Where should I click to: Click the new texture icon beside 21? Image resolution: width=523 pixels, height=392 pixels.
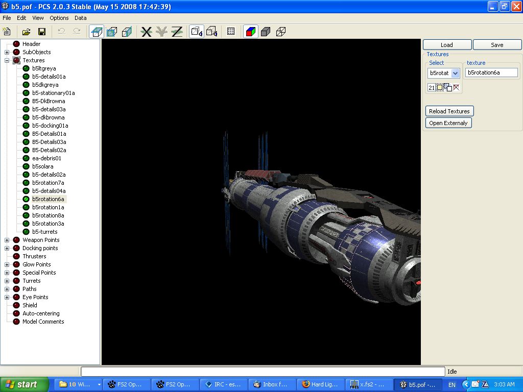pyautogui.click(x=440, y=88)
